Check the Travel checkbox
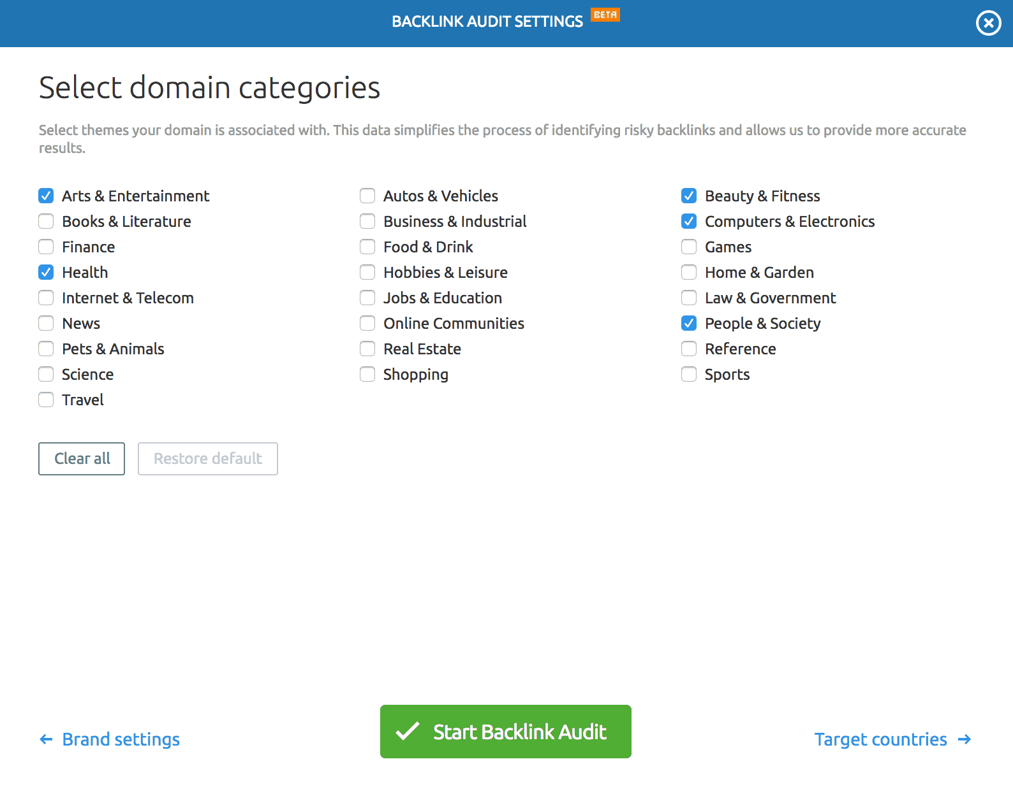Image resolution: width=1013 pixels, height=794 pixels. (x=46, y=400)
